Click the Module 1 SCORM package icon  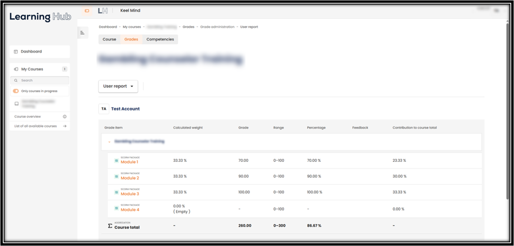coord(116,161)
